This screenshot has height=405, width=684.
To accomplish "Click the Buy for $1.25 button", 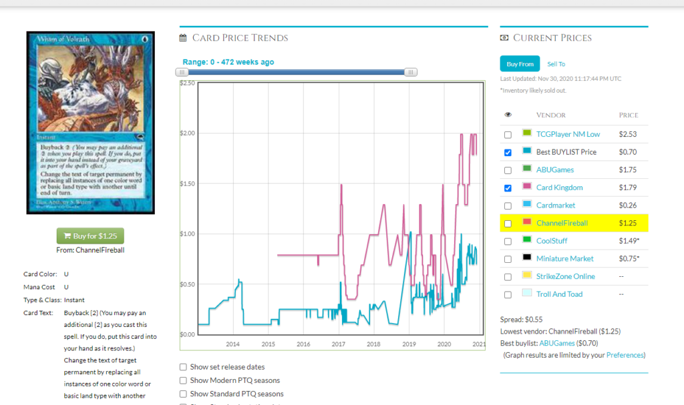I will tap(90, 236).
